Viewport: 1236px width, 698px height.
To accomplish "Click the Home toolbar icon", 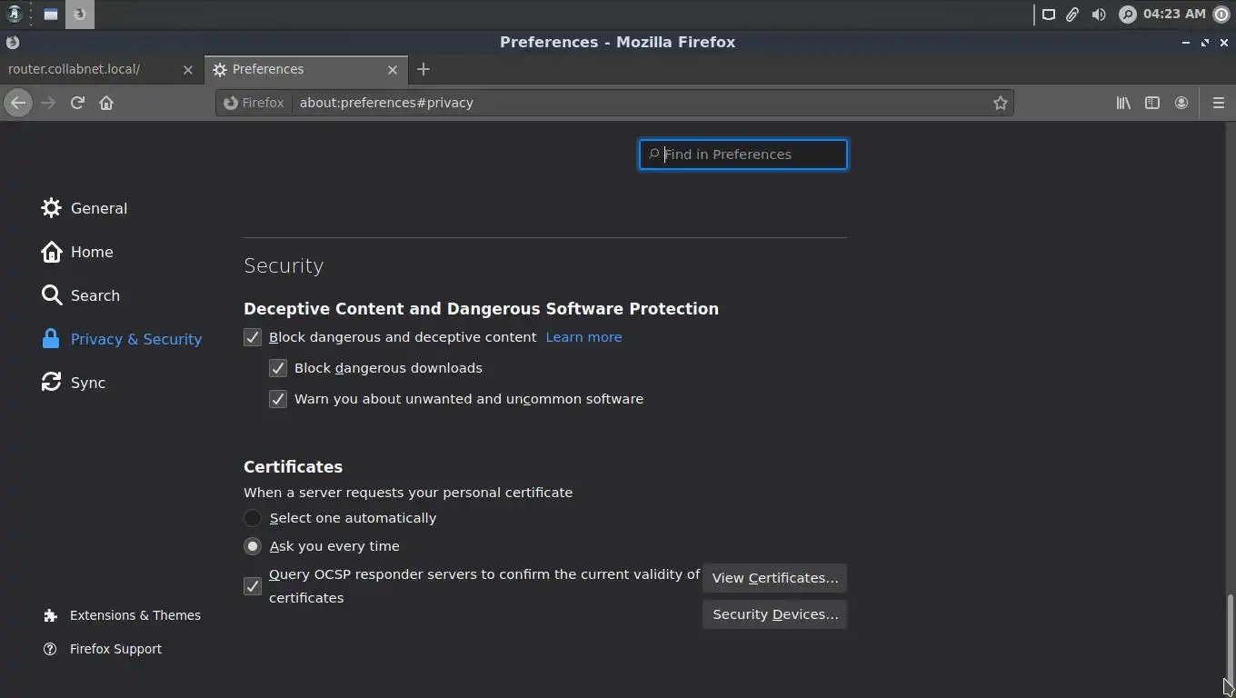I will point(106,103).
